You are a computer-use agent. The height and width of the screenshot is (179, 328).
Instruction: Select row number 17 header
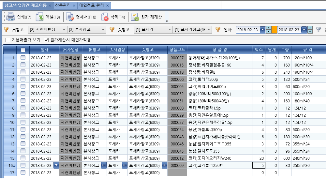[x=10, y=172]
